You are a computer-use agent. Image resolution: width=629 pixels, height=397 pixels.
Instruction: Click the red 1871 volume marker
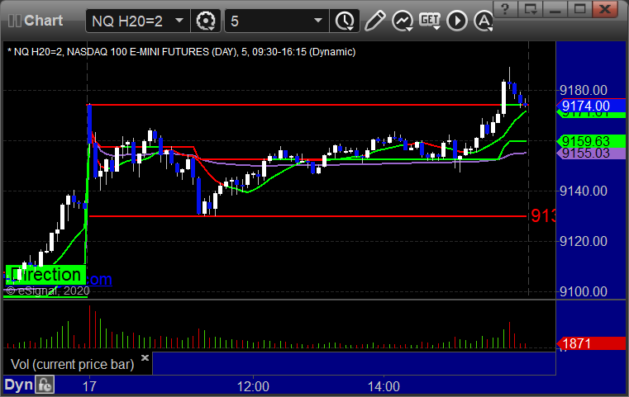(x=590, y=343)
